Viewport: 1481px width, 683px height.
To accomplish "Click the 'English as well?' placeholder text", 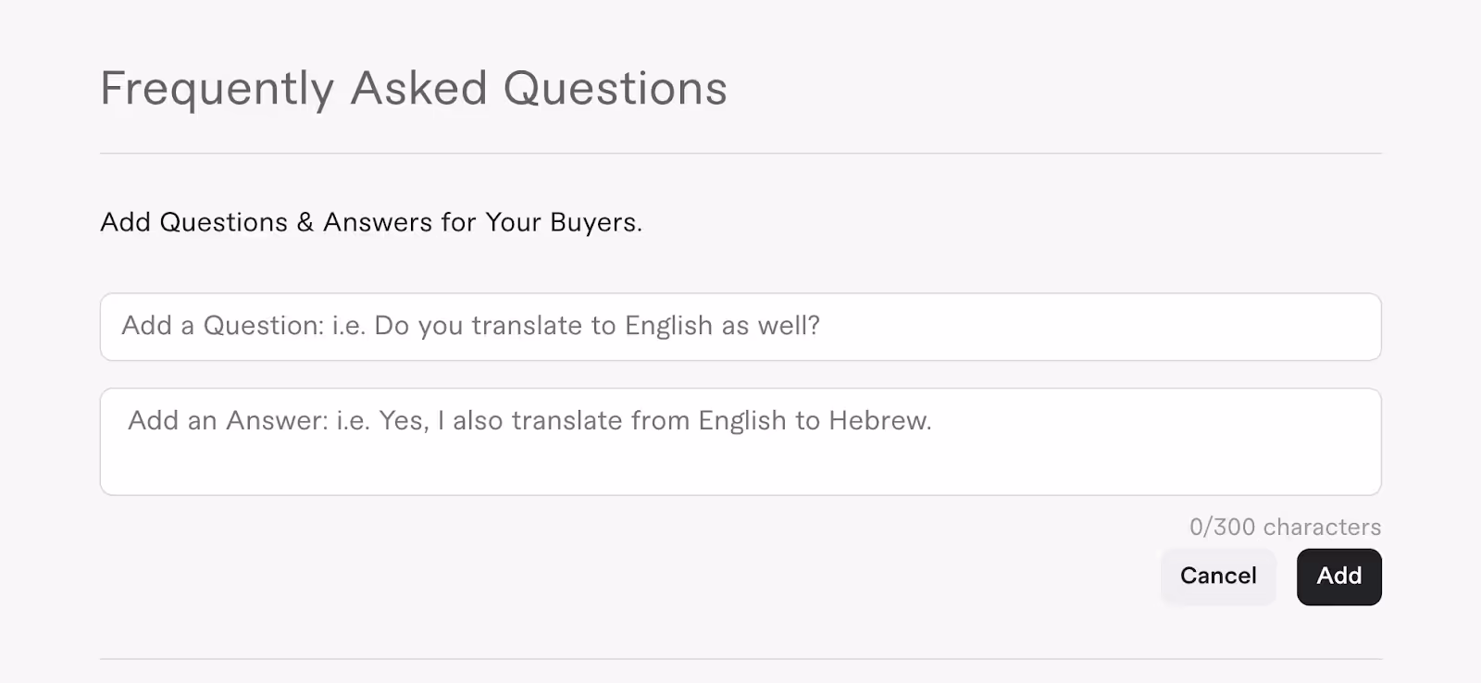I will tap(722, 326).
